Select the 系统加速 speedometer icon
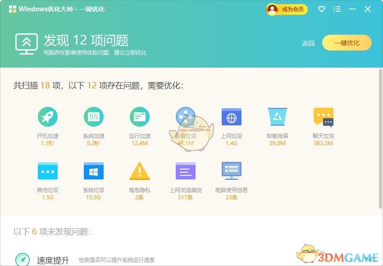This screenshot has height=266, width=383. [x=94, y=116]
